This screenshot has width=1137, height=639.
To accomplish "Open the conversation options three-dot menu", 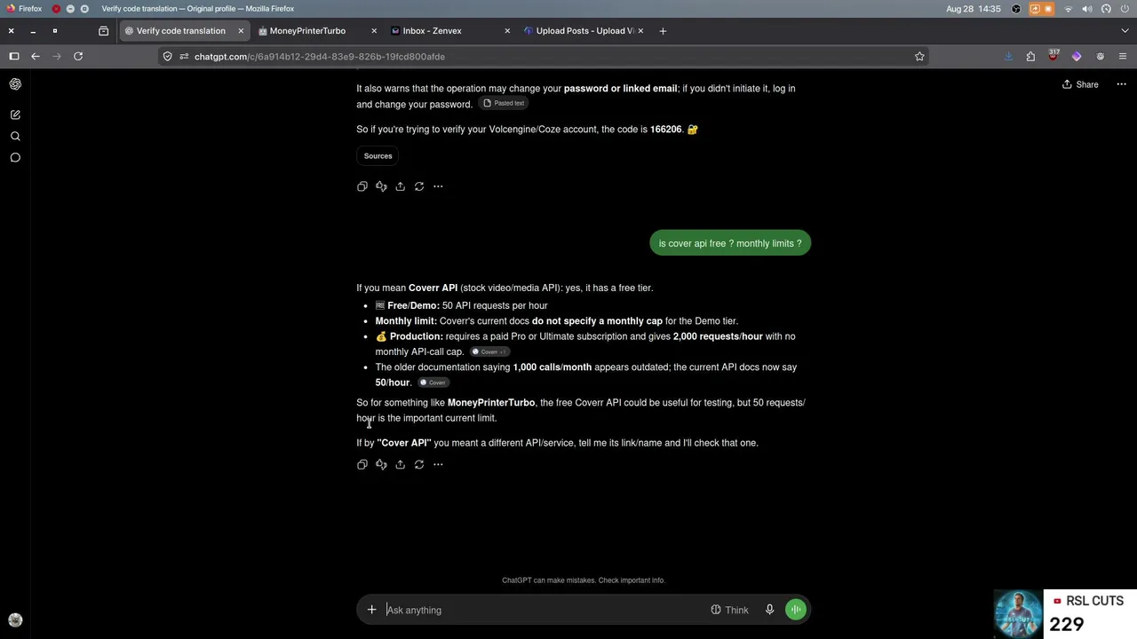I will coord(1121,84).
